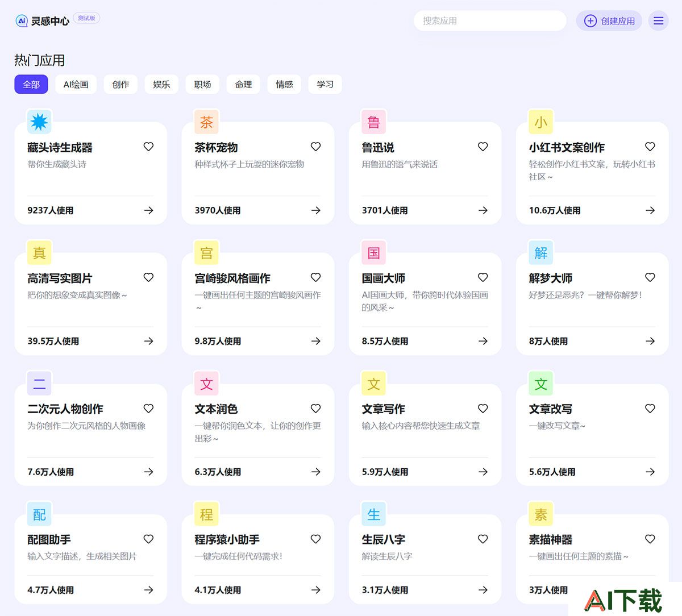Viewport: 682px width, 616px height.
Task: Click the 灵感中心 Ai logo
Action: point(22,21)
